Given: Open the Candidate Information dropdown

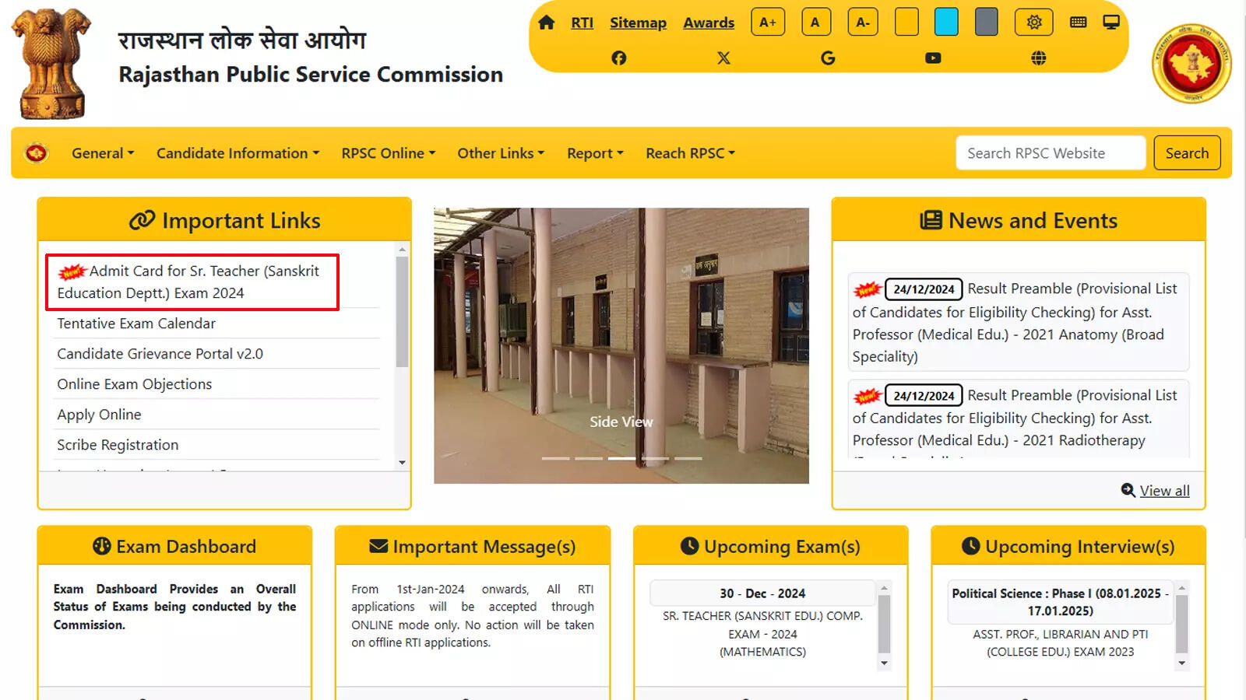Looking at the screenshot, I should pos(237,153).
